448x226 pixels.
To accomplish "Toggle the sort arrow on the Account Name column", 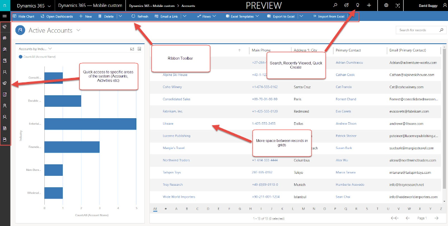I will pyautogui.click(x=239, y=50).
